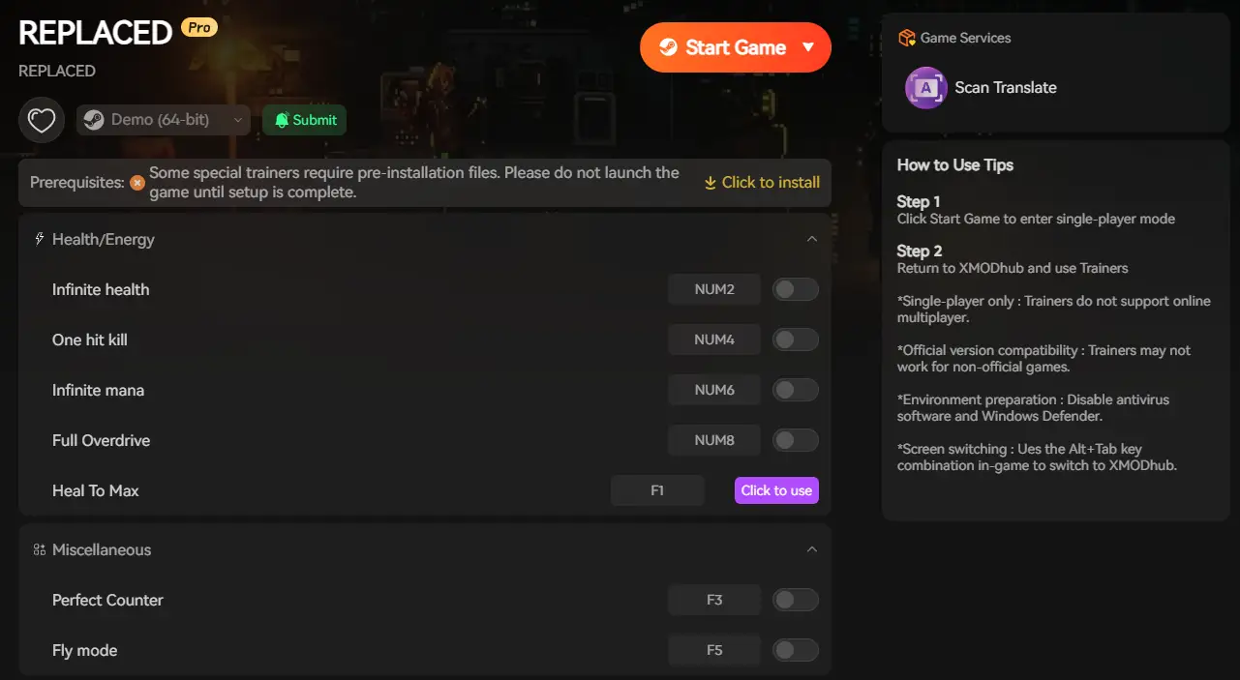Screen dimensions: 1240x680
Task: Open the Start Game dropdown arrow
Action: 809,47
